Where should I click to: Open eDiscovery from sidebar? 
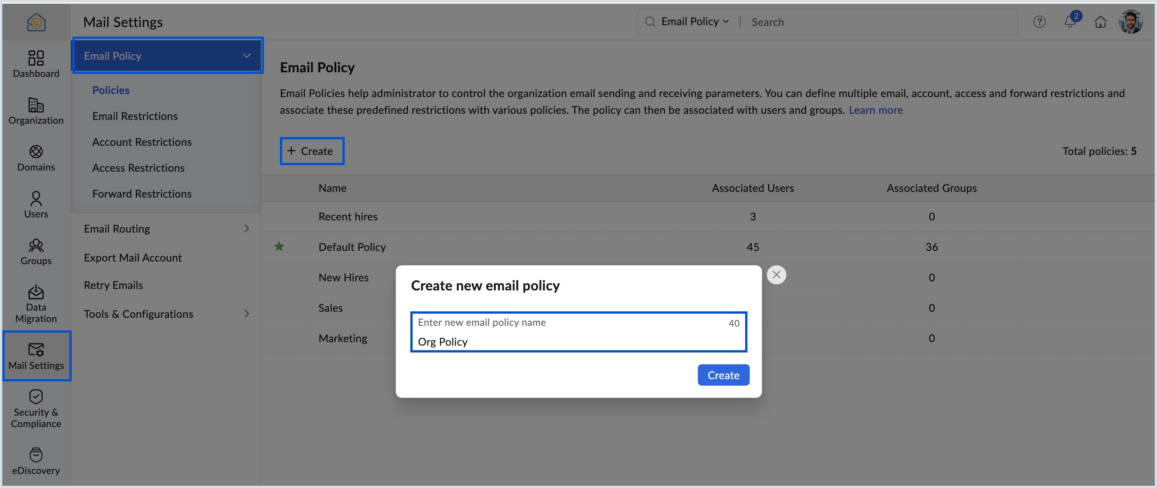click(36, 461)
